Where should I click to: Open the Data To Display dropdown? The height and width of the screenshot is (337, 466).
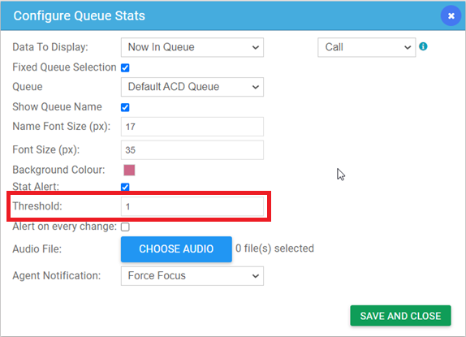(192, 47)
